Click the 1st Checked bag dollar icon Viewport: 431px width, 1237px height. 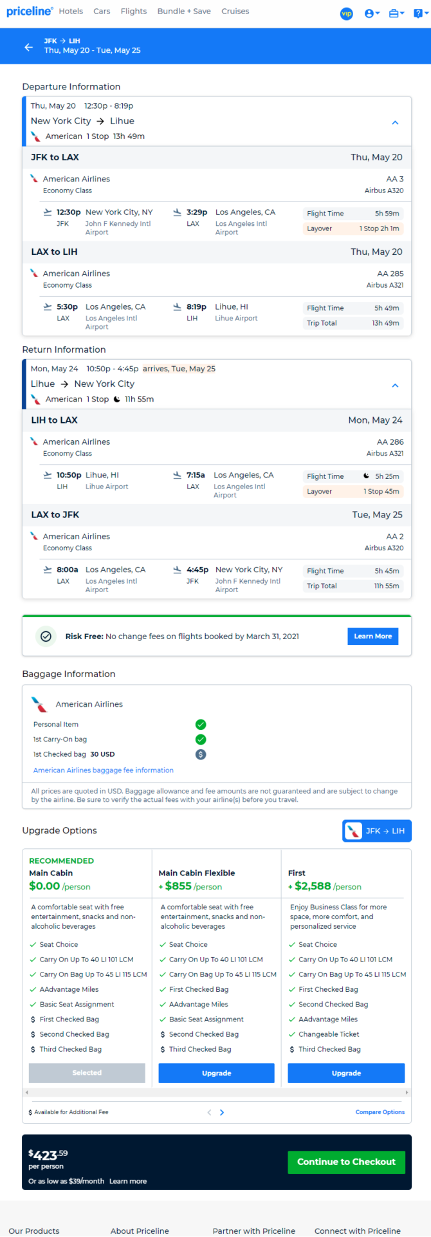(201, 754)
